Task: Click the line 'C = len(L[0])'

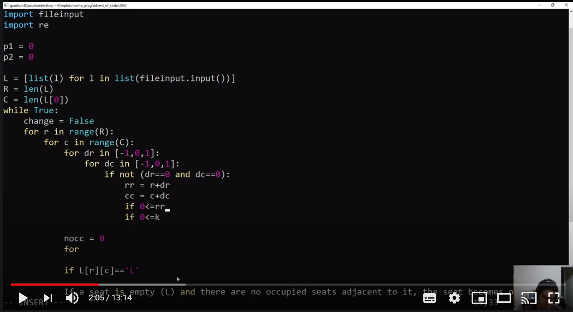Action: pos(36,100)
